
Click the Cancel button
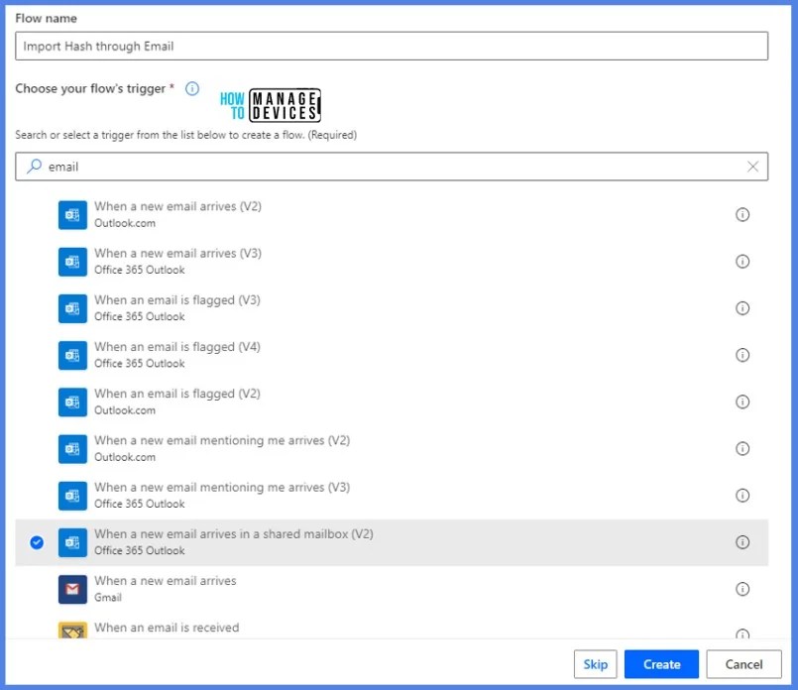743,664
